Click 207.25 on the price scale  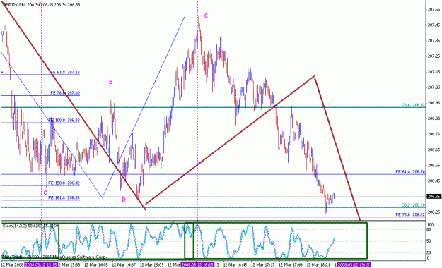click(434, 56)
